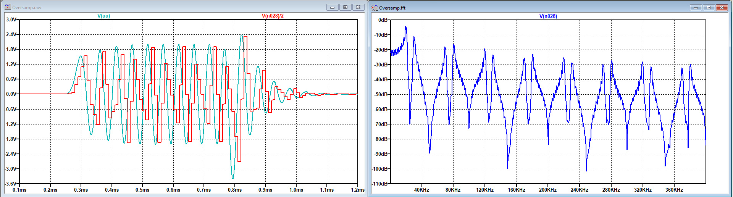Click the 1.0ms time axis label

296,190
